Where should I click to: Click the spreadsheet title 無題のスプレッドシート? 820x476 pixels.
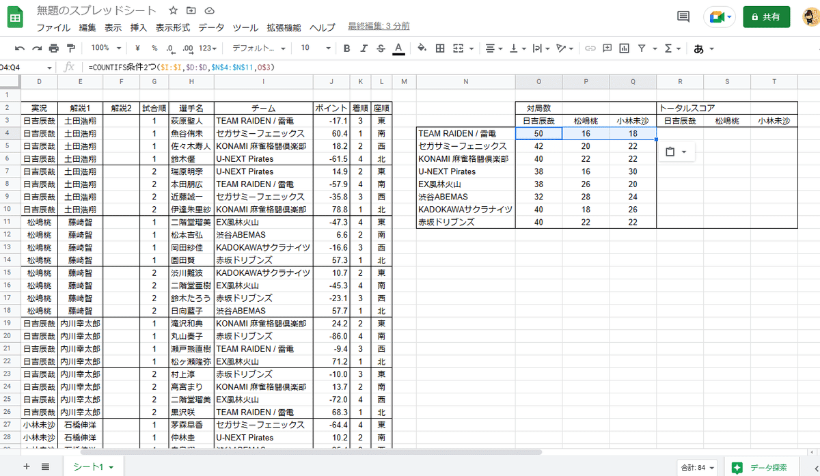click(x=96, y=11)
